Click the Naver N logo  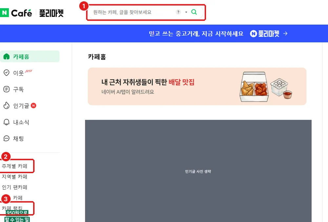pos(4,13)
